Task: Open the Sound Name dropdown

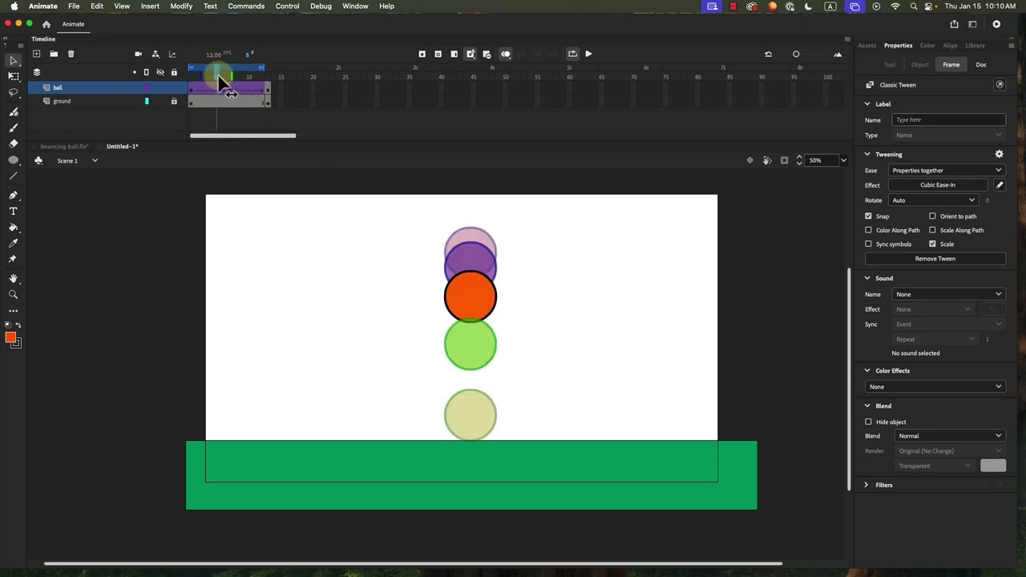Action: pos(947,294)
